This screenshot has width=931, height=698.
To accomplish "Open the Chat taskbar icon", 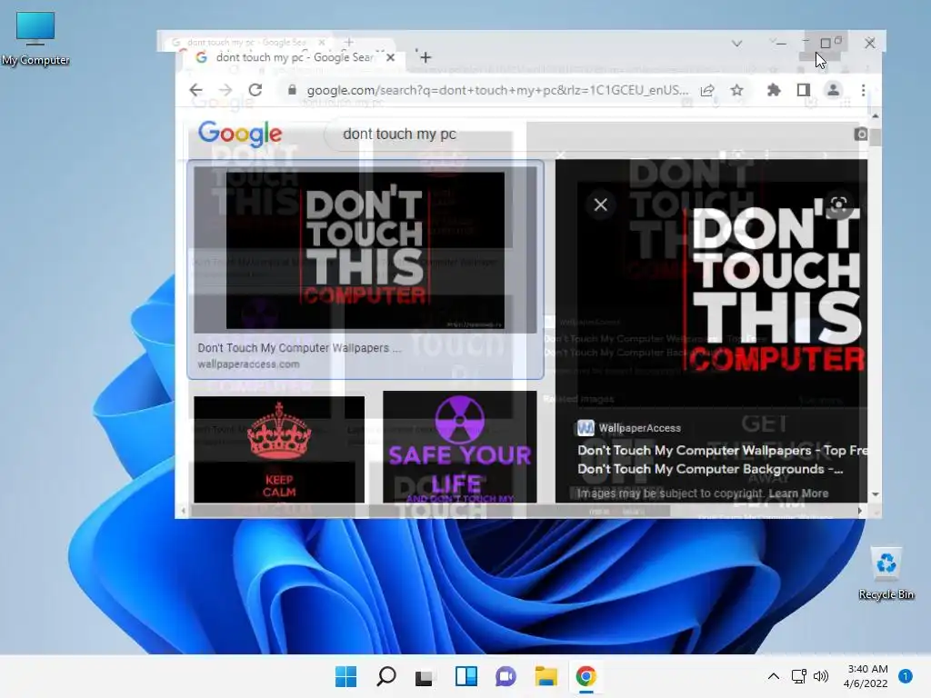I will pos(506,676).
